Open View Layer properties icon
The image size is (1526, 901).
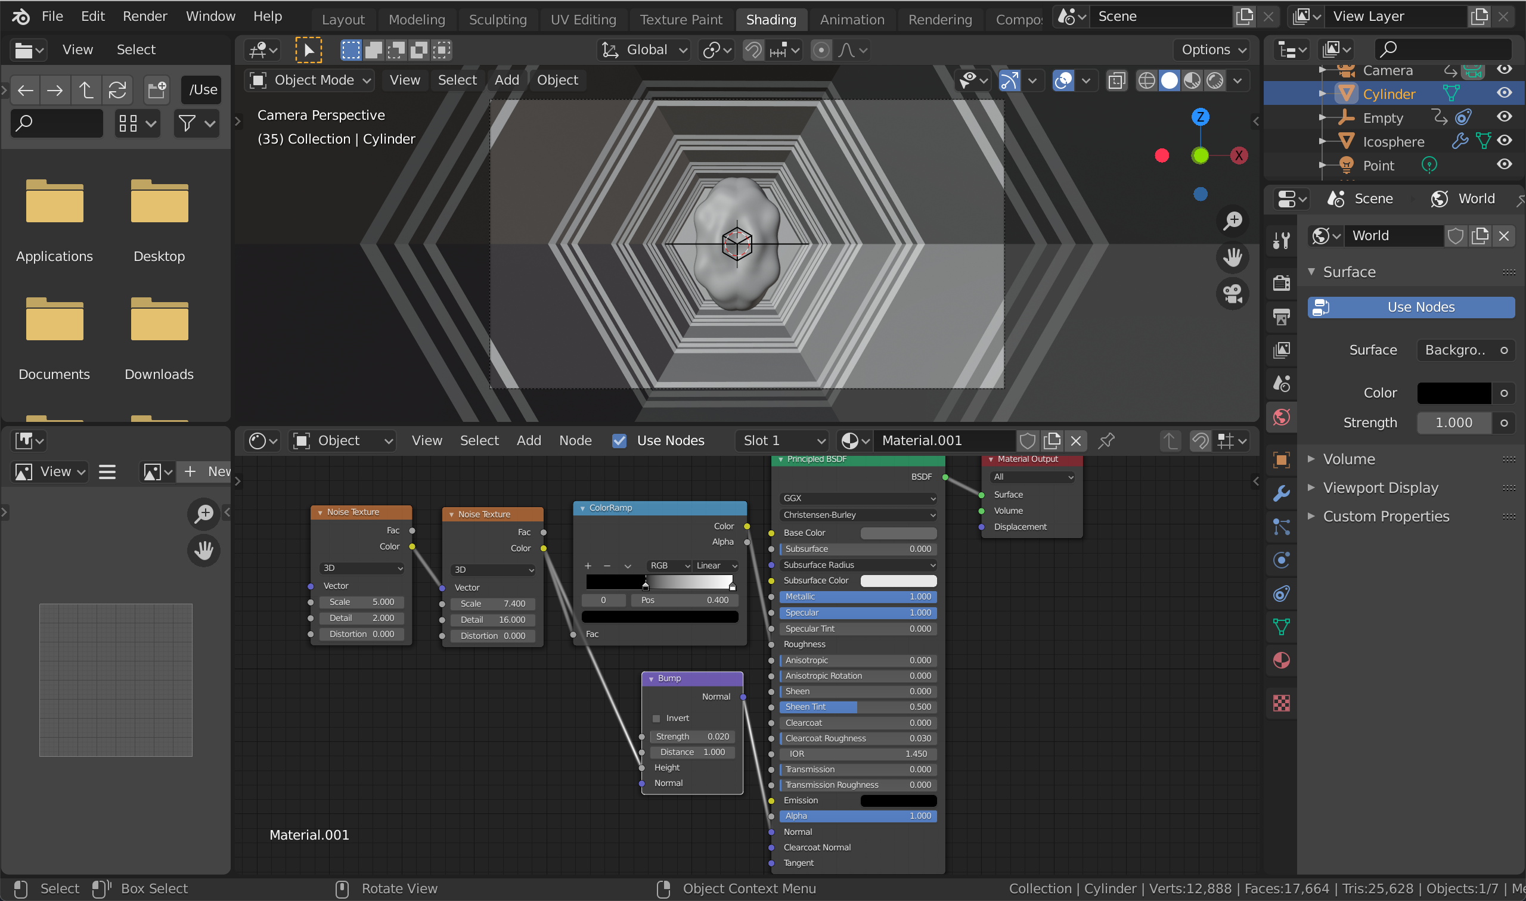pyautogui.click(x=1281, y=350)
